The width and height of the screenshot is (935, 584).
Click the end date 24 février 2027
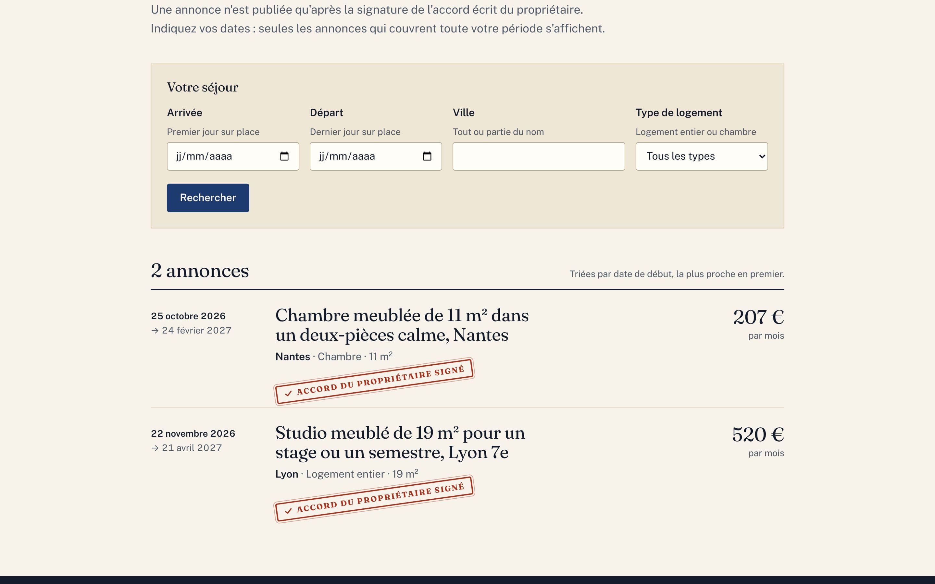point(197,330)
